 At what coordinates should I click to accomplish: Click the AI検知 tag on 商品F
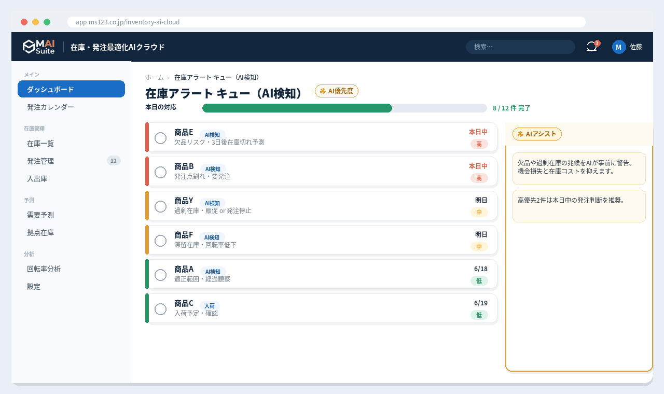(213, 237)
